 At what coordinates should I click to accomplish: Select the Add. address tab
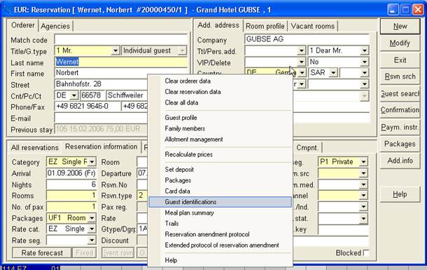[218, 25]
